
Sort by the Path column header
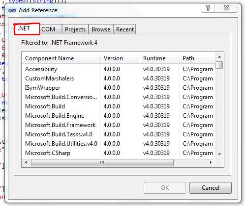(x=197, y=58)
